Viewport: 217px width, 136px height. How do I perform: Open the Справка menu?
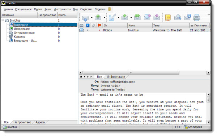tap(100, 9)
